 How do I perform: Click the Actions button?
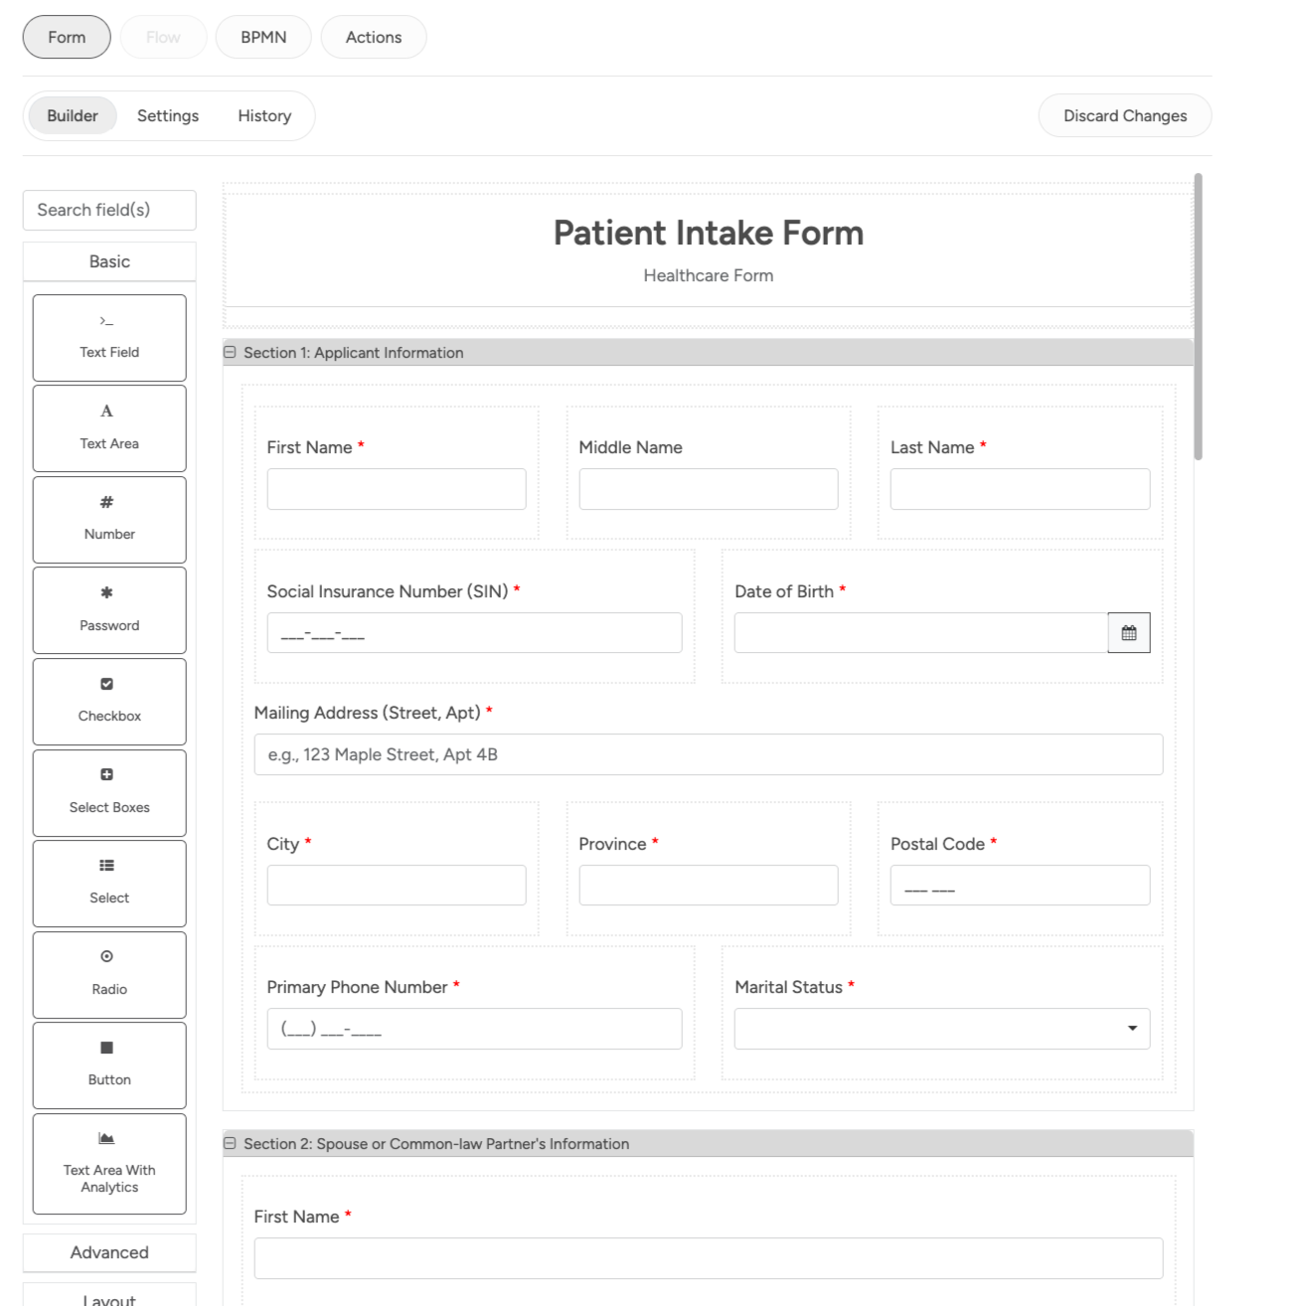374,38
